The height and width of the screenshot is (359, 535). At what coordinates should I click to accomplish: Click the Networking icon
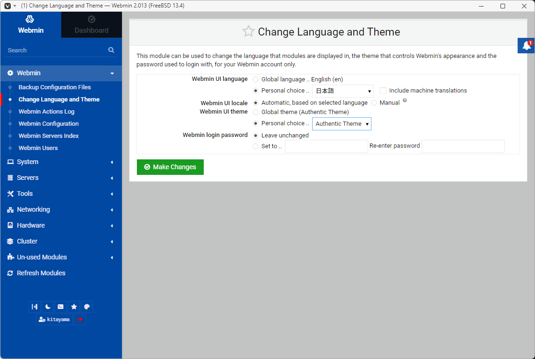coord(10,209)
